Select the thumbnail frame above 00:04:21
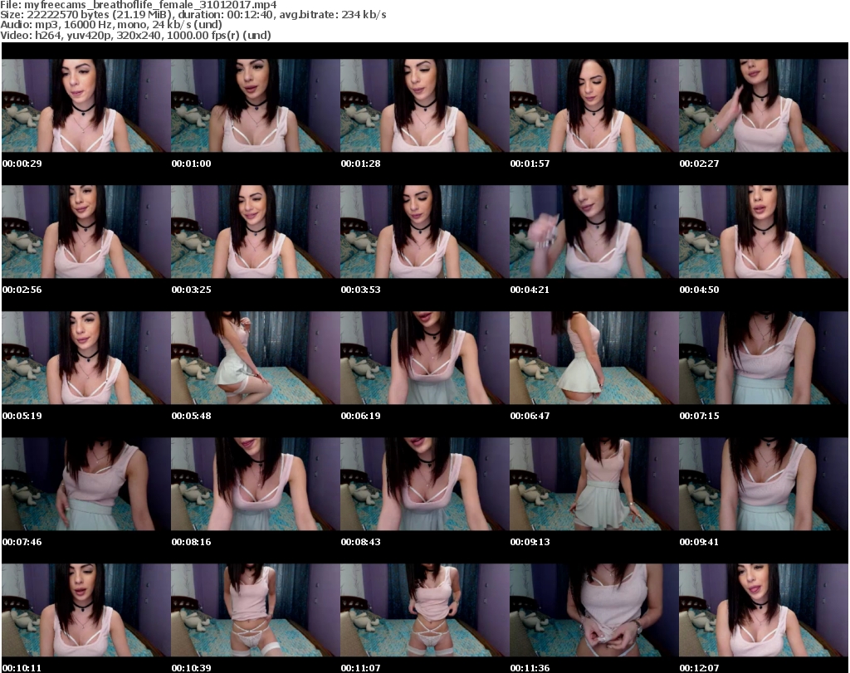Screen dimensions: 850x673 coord(594,232)
